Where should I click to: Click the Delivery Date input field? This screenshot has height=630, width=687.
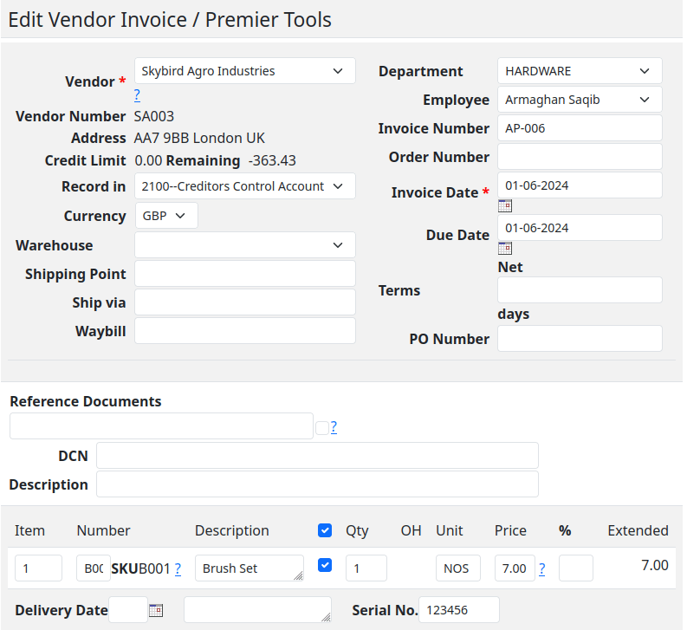point(128,610)
